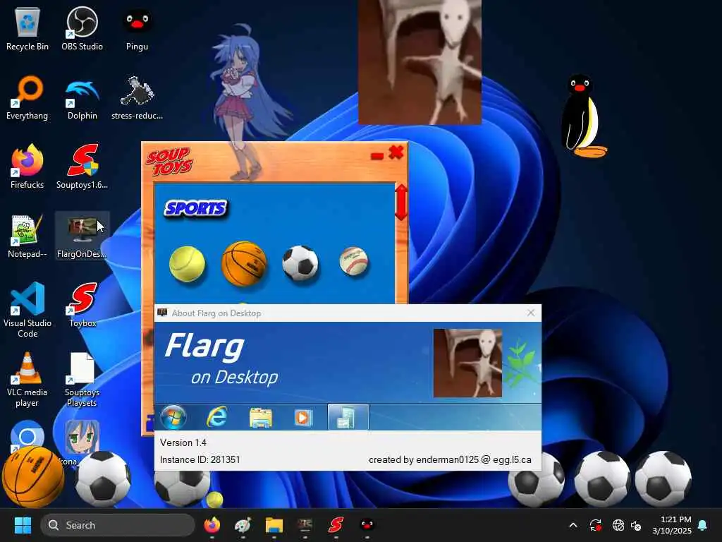Click the red scroll arrows in Soup Toys toybox
The width and height of the screenshot is (722, 542).
click(401, 203)
